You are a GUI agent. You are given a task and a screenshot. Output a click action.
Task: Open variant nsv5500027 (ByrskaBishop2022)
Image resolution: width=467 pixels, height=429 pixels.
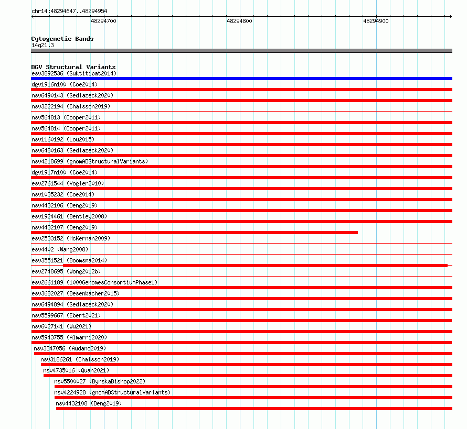(x=100, y=381)
